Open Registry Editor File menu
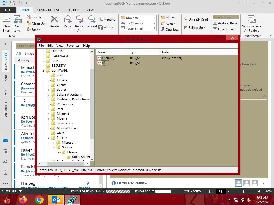This screenshot has height=205, width=274. coord(41,45)
